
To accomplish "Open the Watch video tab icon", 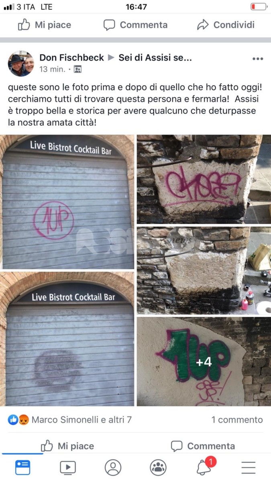I will (68, 468).
